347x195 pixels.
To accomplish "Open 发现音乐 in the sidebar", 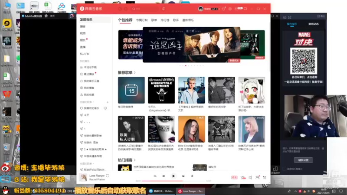I will coord(95,19).
